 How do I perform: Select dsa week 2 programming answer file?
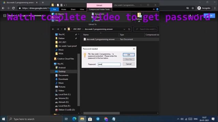(x=101, y=39)
